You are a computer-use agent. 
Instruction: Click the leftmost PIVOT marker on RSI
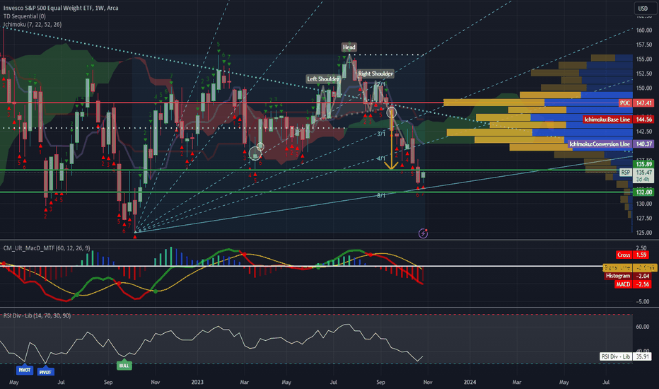pos(25,370)
